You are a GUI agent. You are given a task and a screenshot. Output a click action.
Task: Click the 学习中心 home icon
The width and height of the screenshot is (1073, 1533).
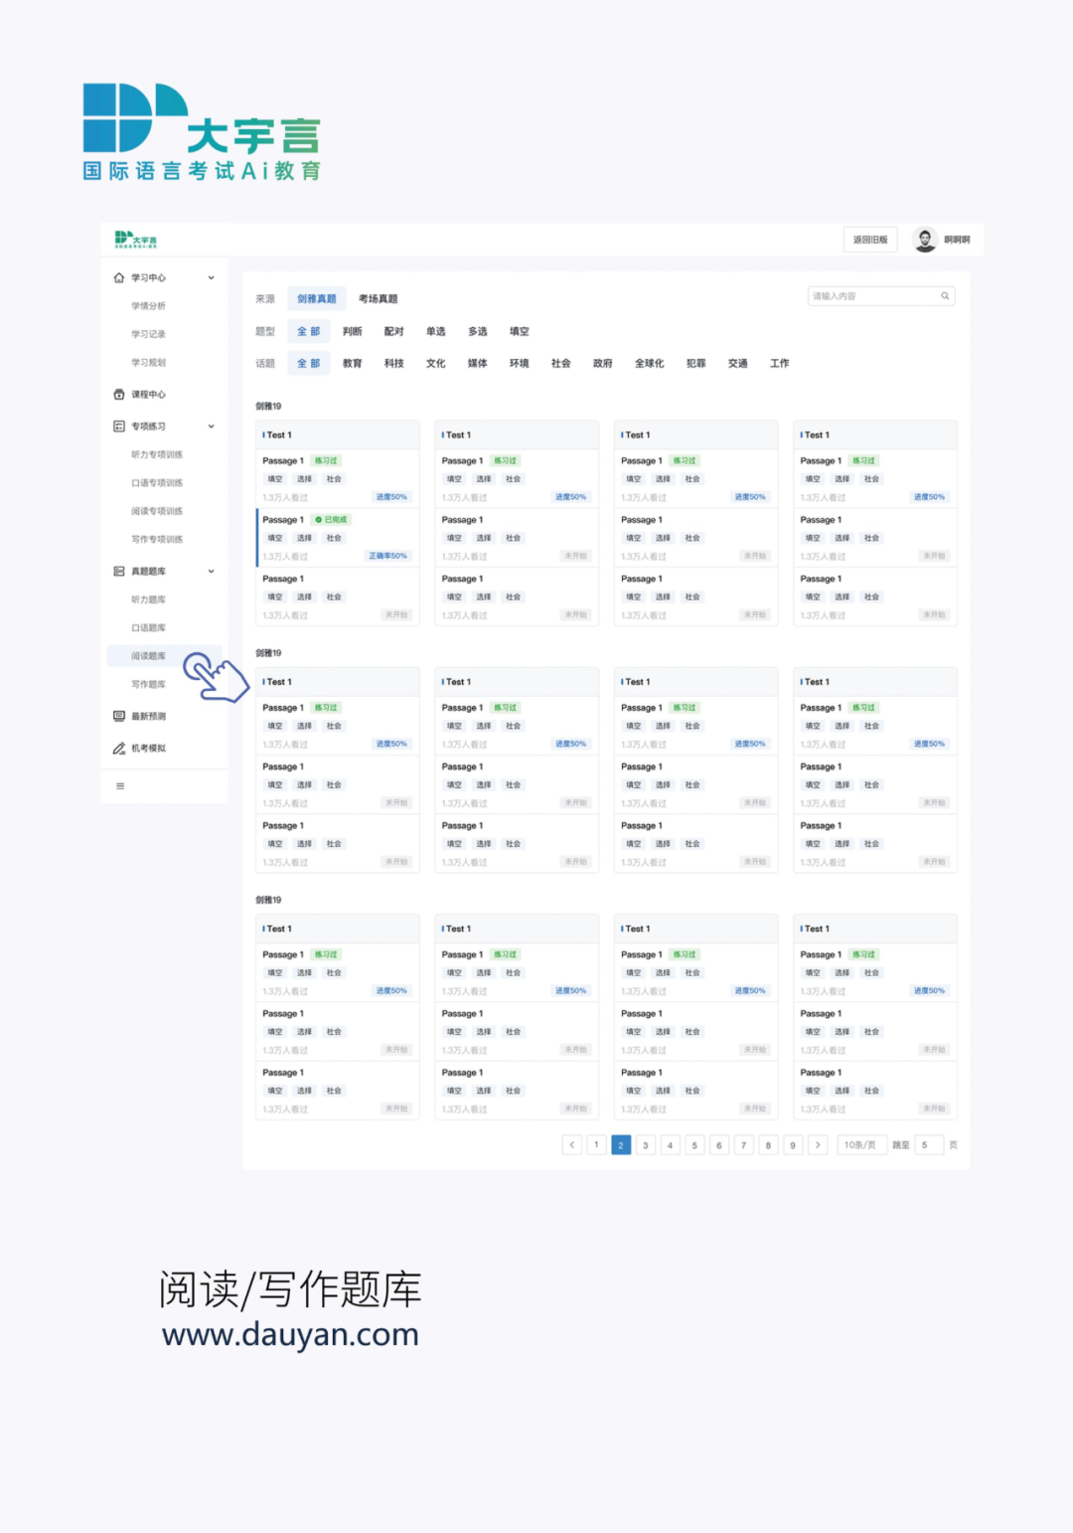tap(119, 278)
